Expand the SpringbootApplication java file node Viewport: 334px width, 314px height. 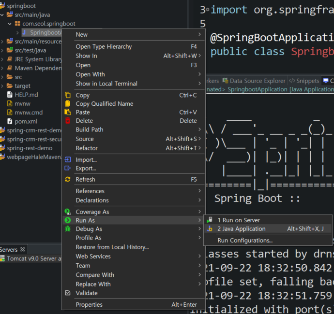17,32
